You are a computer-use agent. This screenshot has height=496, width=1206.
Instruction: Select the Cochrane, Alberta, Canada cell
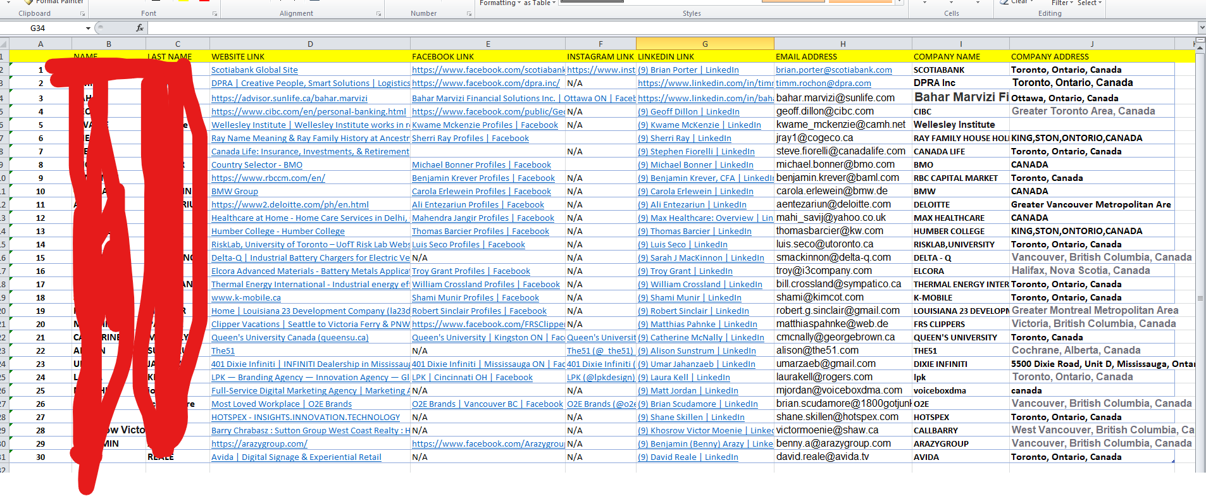1091,350
